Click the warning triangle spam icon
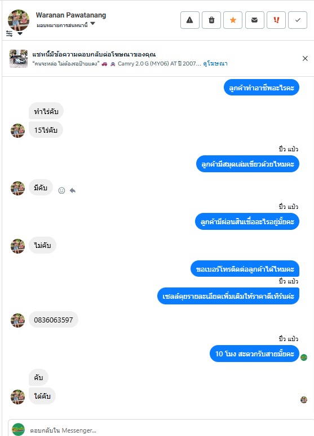The height and width of the screenshot is (436, 314). pos(190,20)
